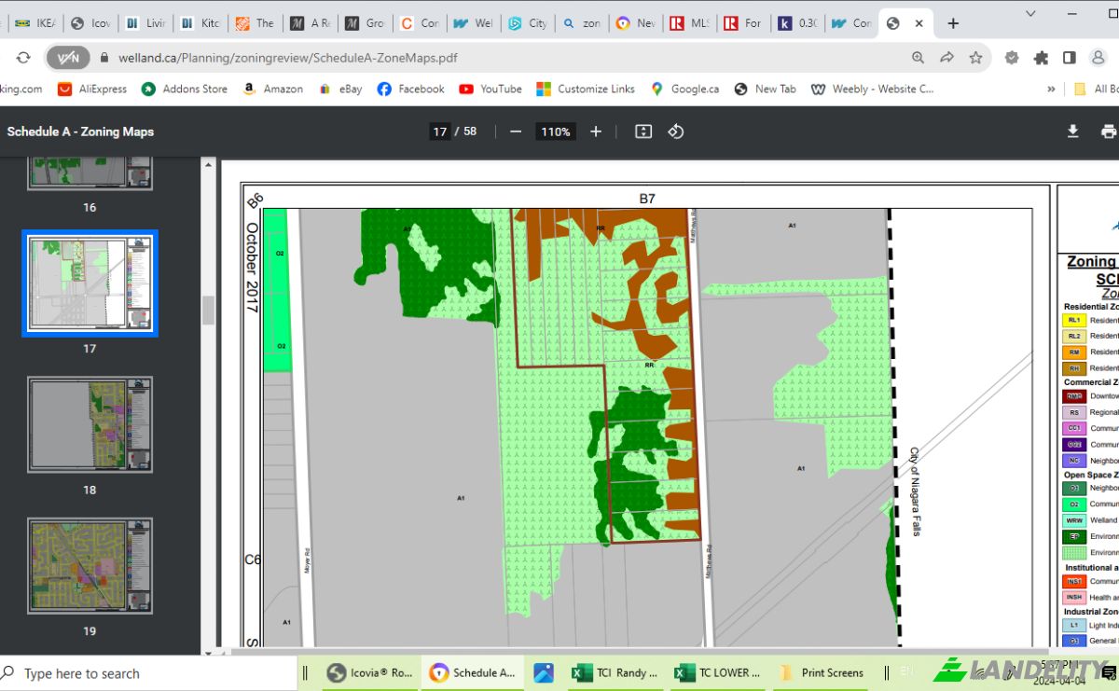Switch to the 0.30 tab
Image resolution: width=1119 pixels, height=691 pixels.
[797, 23]
